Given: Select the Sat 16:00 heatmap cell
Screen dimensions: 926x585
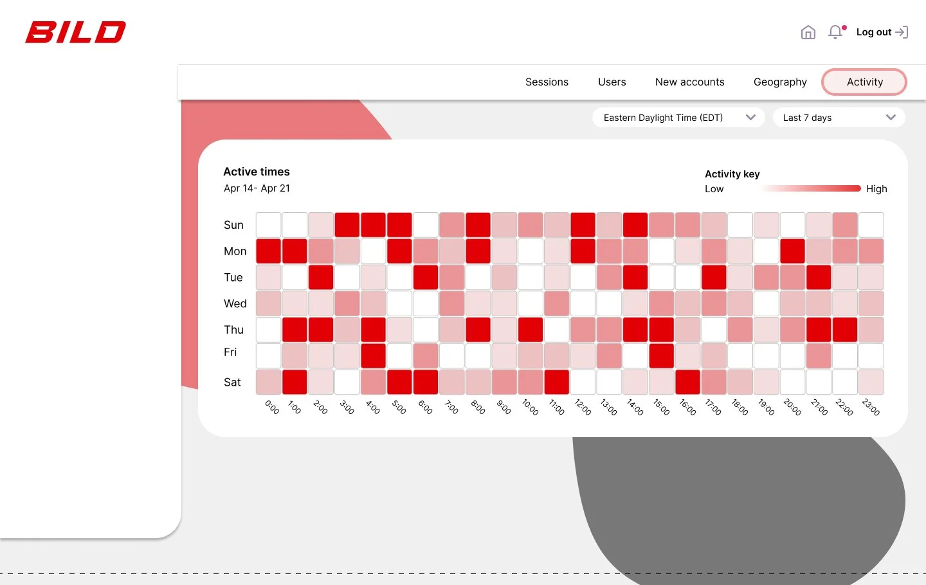Looking at the screenshot, I should pos(688,382).
